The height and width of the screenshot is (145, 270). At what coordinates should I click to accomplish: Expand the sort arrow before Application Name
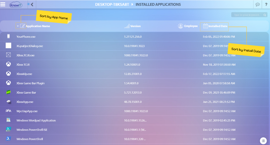click(18, 26)
